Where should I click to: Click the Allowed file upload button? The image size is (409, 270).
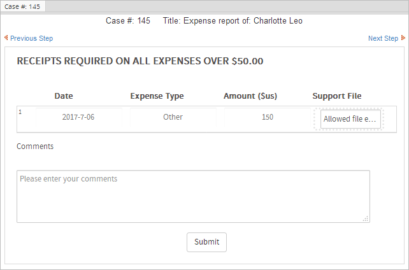(350, 119)
